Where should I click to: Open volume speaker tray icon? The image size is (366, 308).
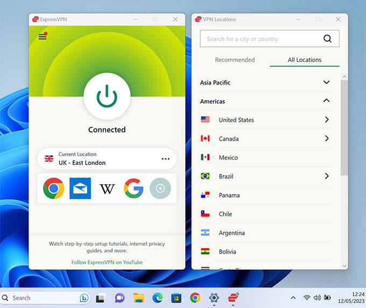tap(317, 298)
